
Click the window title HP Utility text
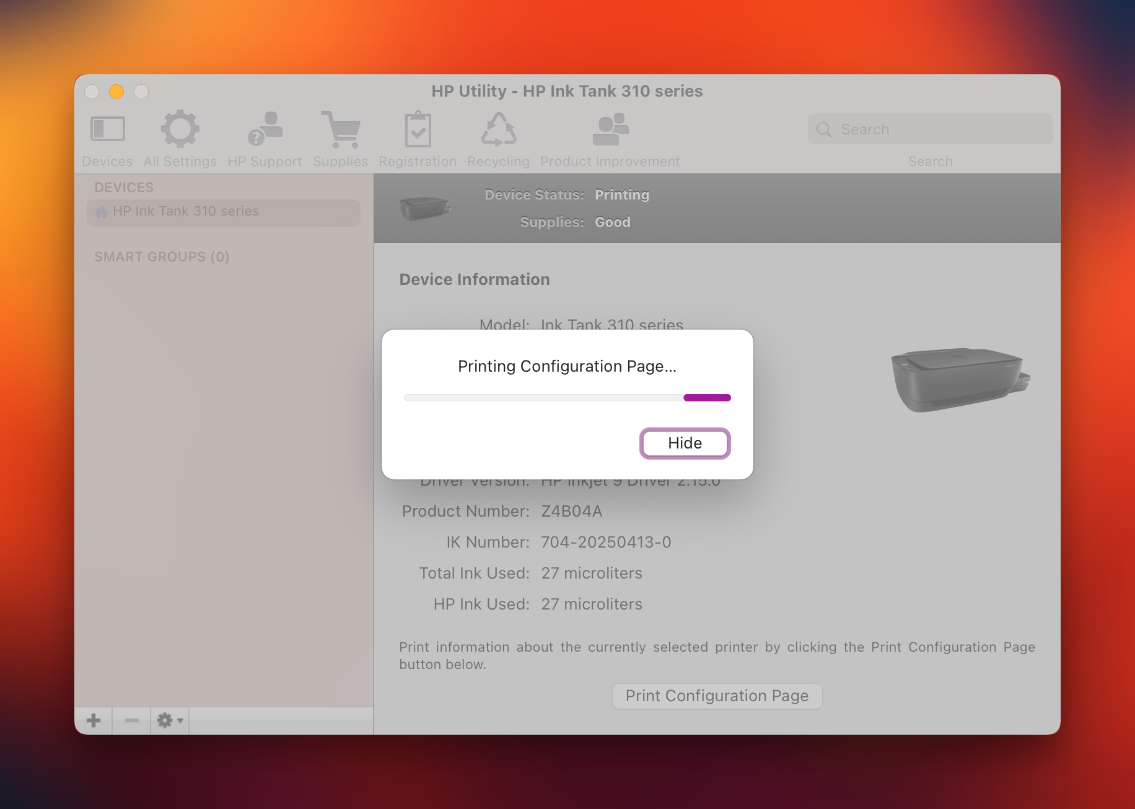567,91
